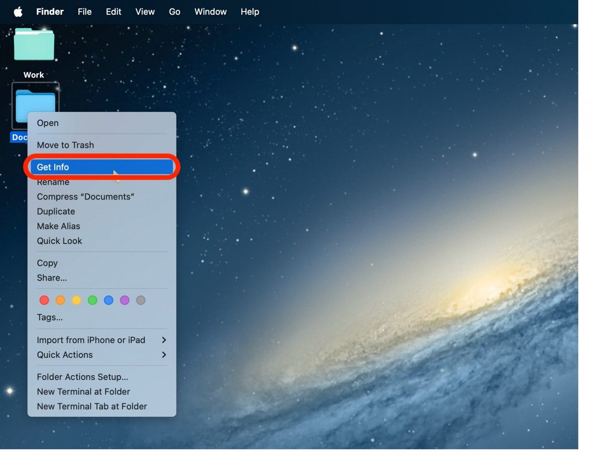Click the Tags... entry
592x463 pixels.
(50, 317)
